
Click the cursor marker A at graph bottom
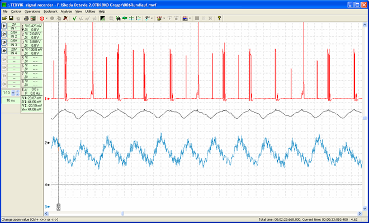(58, 209)
